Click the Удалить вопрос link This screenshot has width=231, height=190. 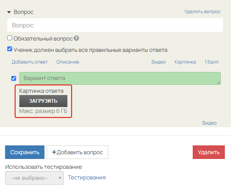tap(202, 12)
